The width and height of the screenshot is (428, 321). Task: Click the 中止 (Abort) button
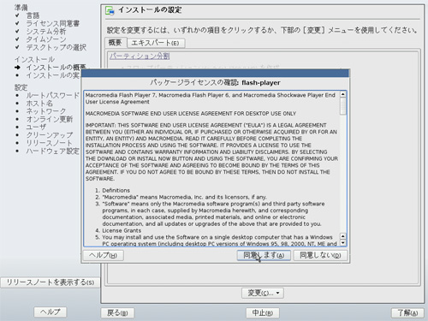[x=263, y=312]
